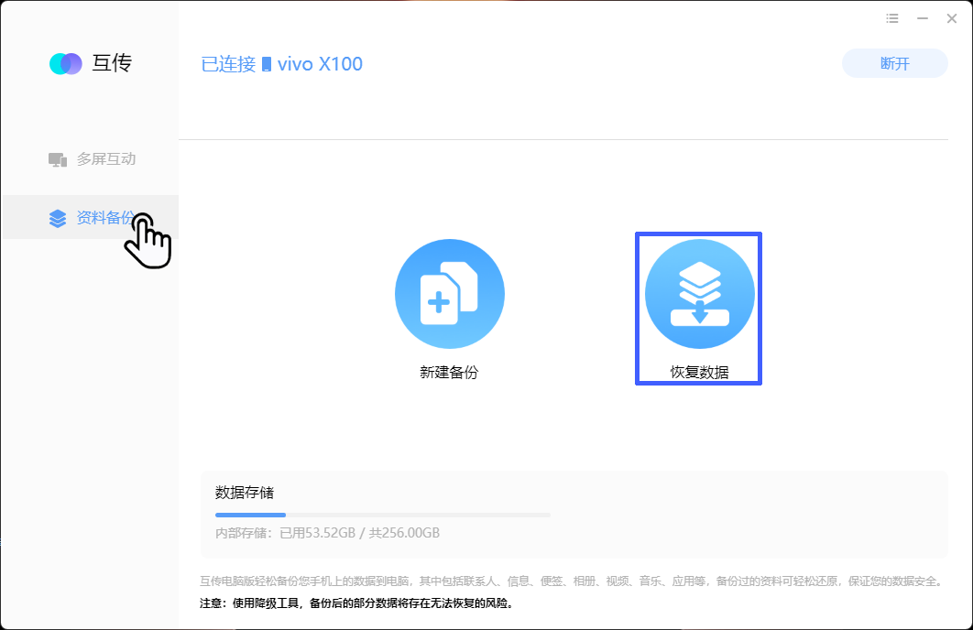Click the 新建备份 circular icon
This screenshot has height=630, width=973.
click(450, 294)
